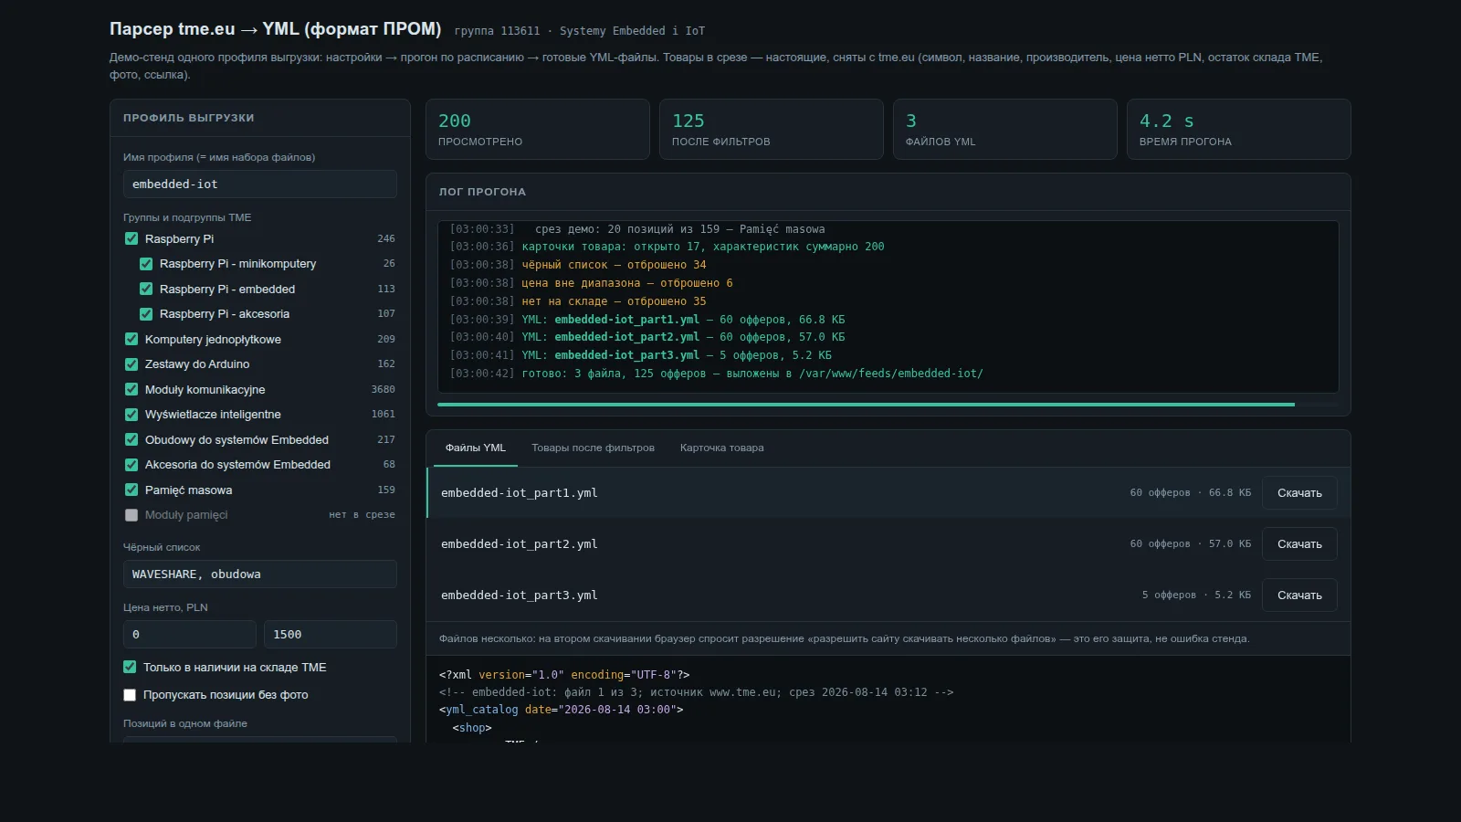
Task: Select embedded-iot_part2.yml file row name
Action: pos(520,544)
